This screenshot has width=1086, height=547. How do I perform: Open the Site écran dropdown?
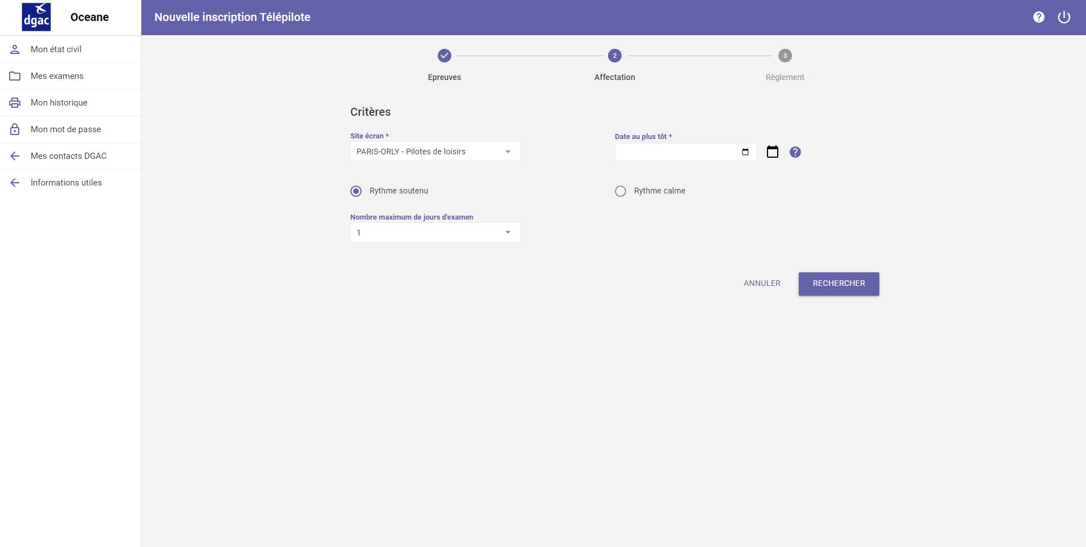[x=435, y=152]
